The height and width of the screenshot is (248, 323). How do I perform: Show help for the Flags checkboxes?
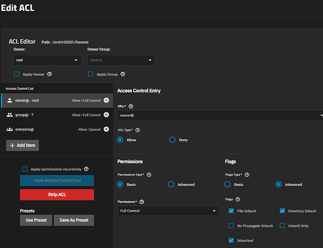coord(238,199)
